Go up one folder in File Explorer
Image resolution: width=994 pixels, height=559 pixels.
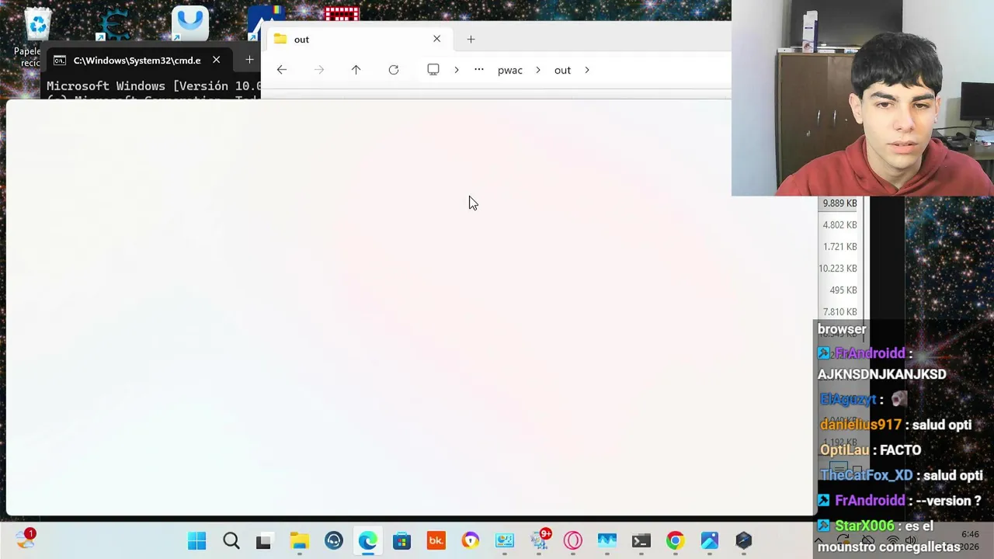coord(356,70)
